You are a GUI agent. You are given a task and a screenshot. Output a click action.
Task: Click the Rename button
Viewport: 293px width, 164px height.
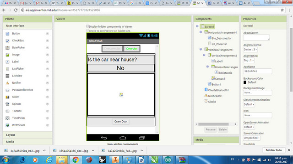pyautogui.click(x=211, y=129)
